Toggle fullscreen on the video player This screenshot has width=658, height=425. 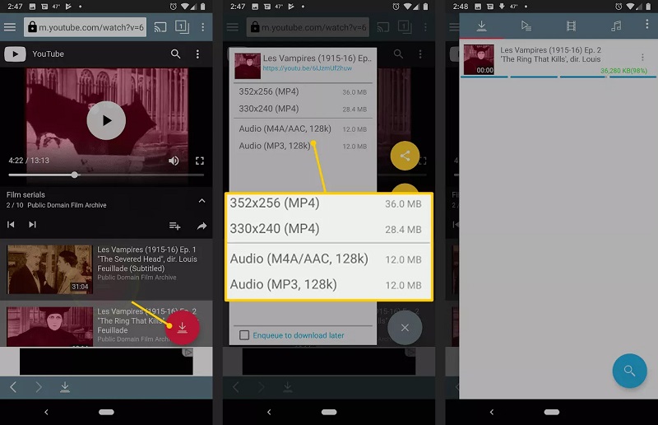click(199, 161)
